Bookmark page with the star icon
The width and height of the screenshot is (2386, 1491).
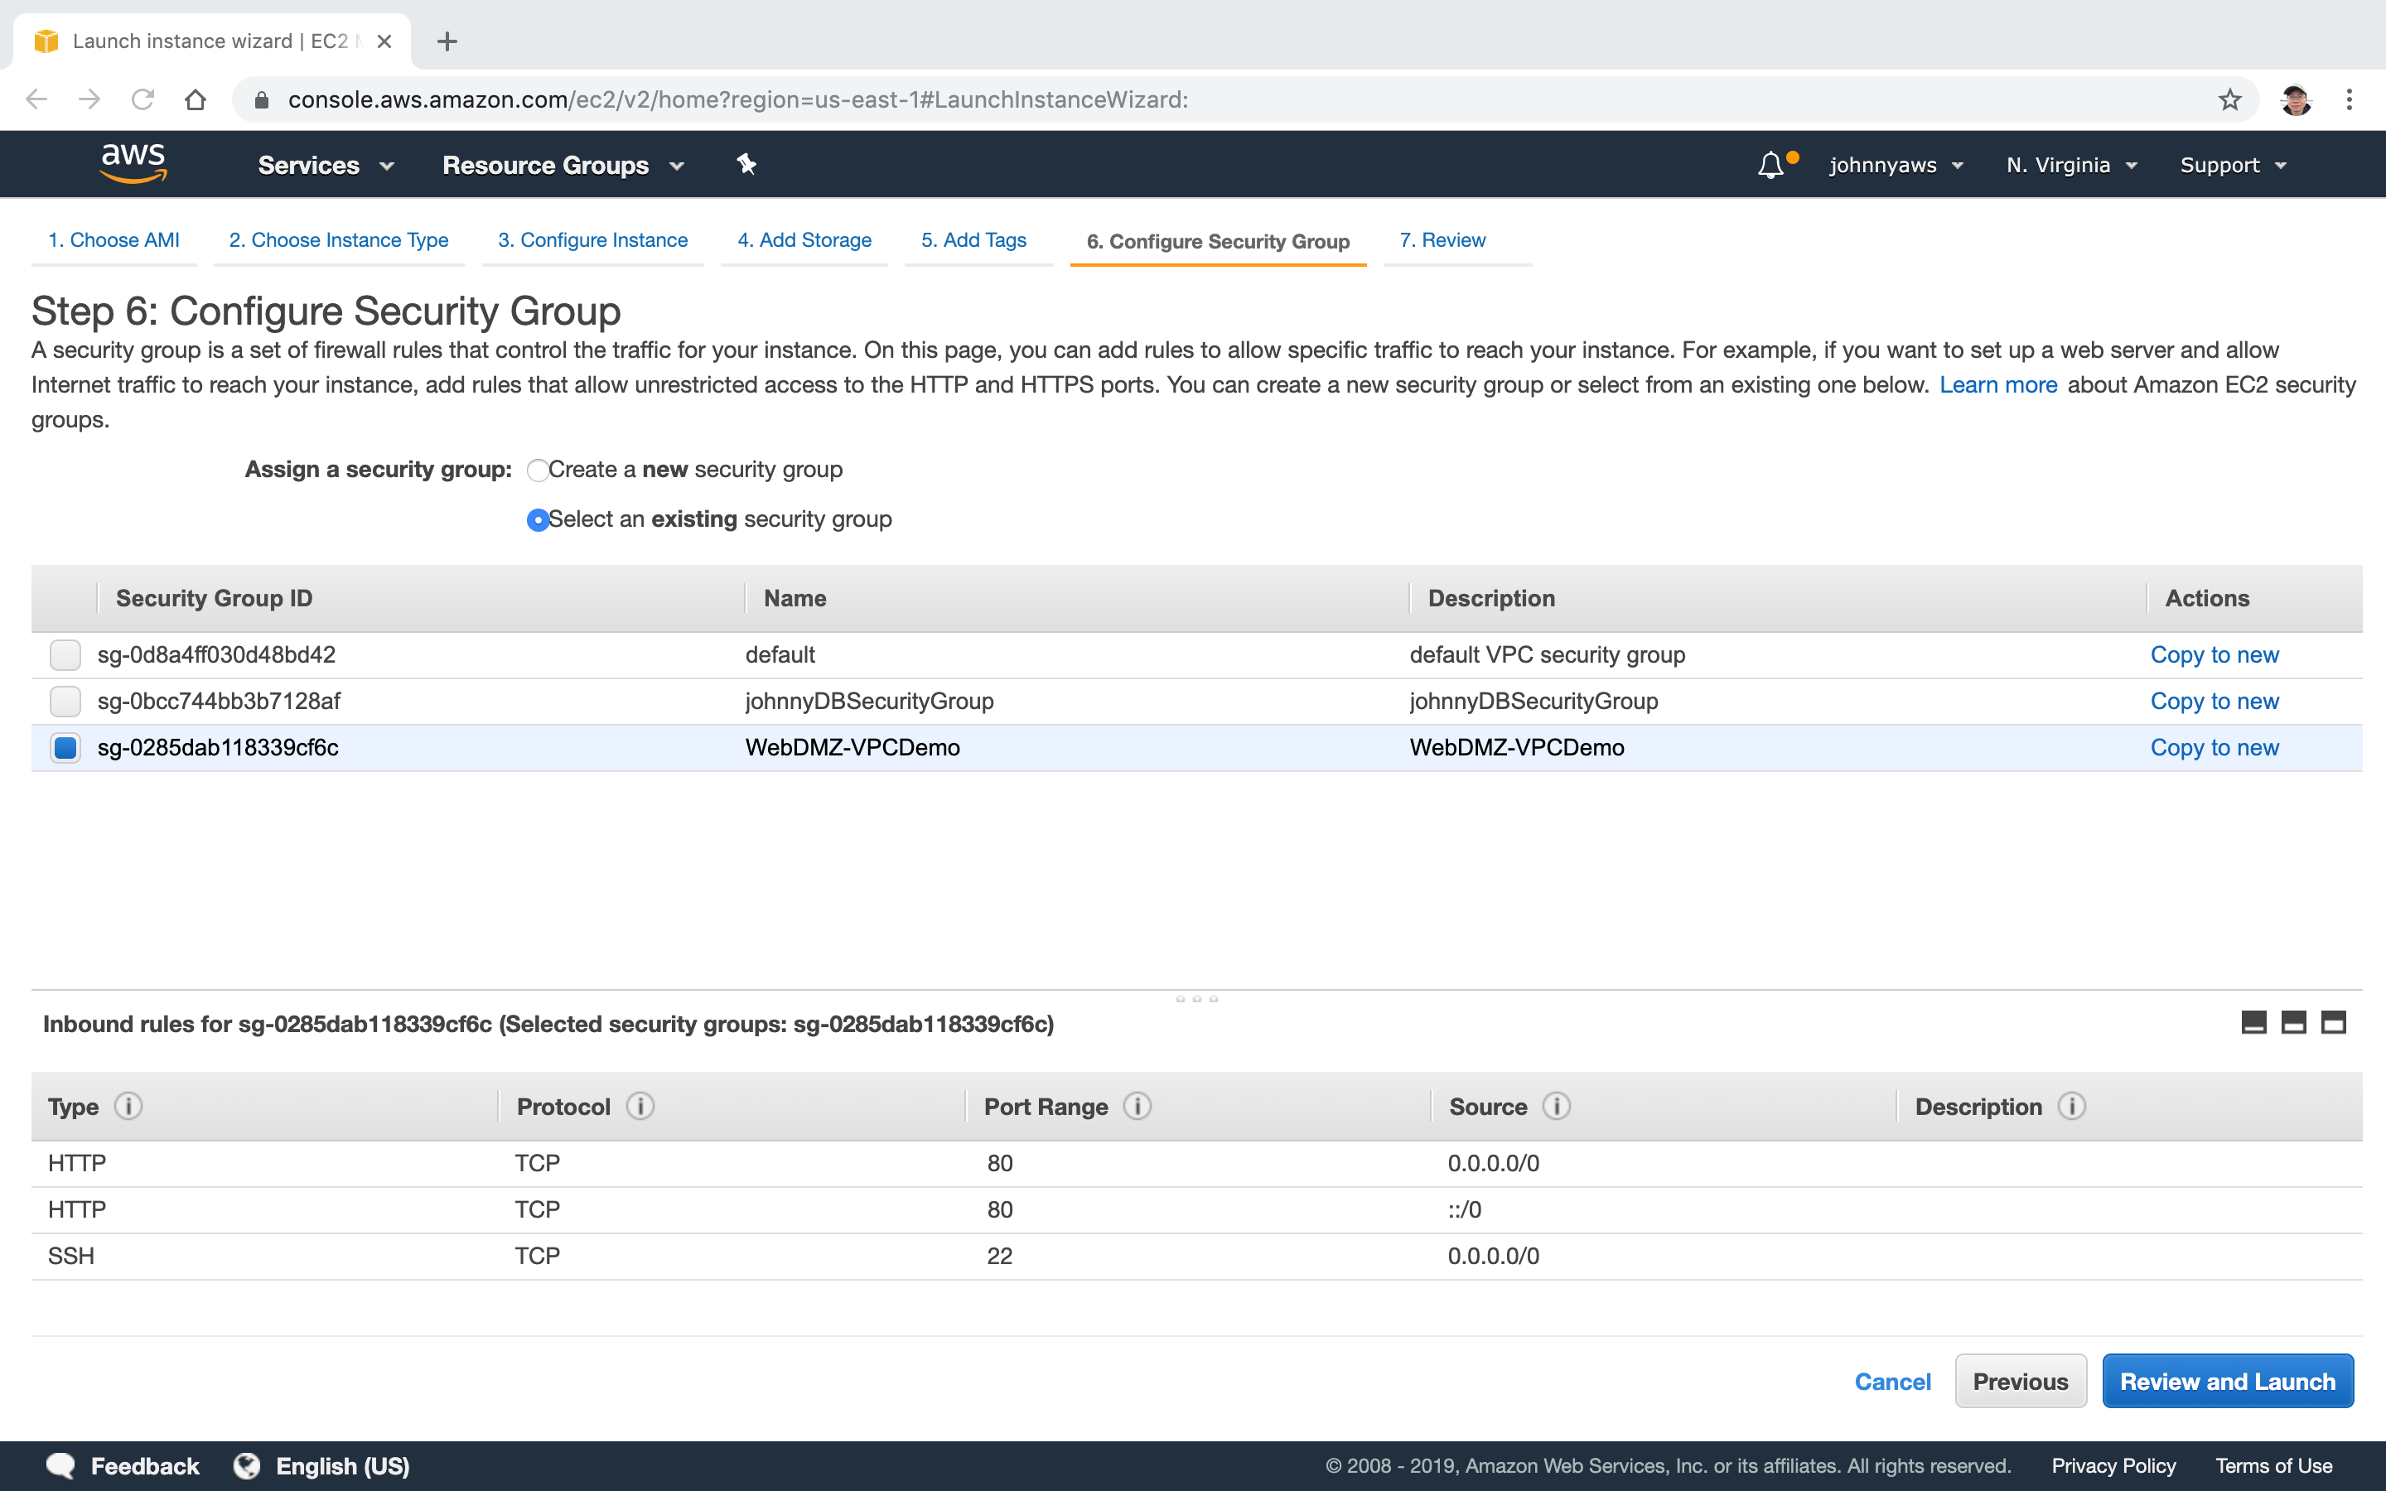pos(2230,99)
